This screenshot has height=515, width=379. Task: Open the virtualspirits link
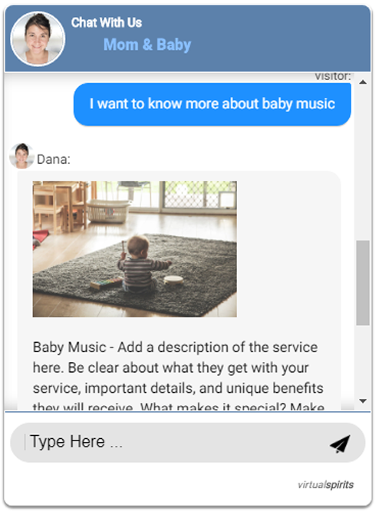click(325, 485)
